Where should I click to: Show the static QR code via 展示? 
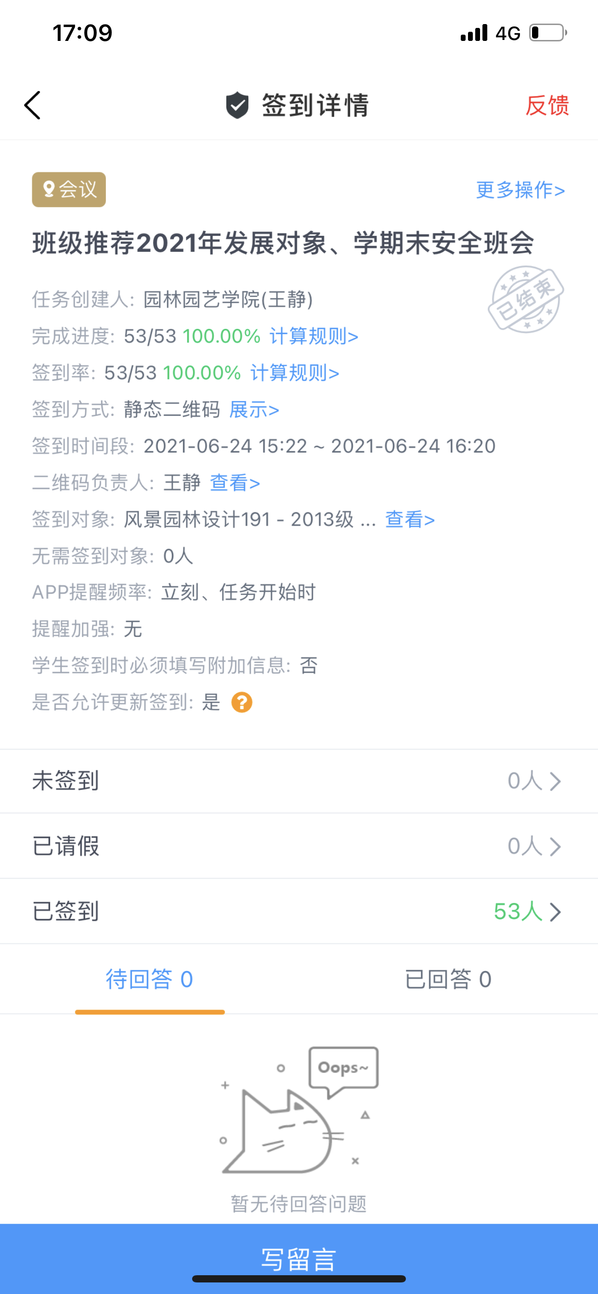(254, 409)
